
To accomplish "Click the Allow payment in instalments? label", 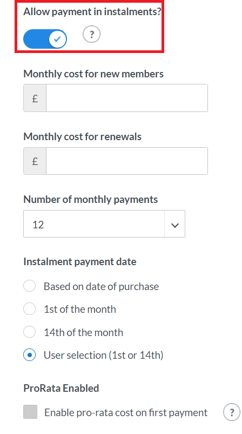I will click(x=92, y=11).
